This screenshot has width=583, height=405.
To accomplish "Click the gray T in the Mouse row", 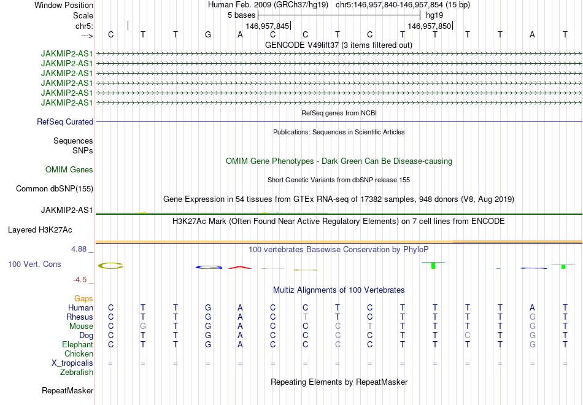I will point(369,326).
